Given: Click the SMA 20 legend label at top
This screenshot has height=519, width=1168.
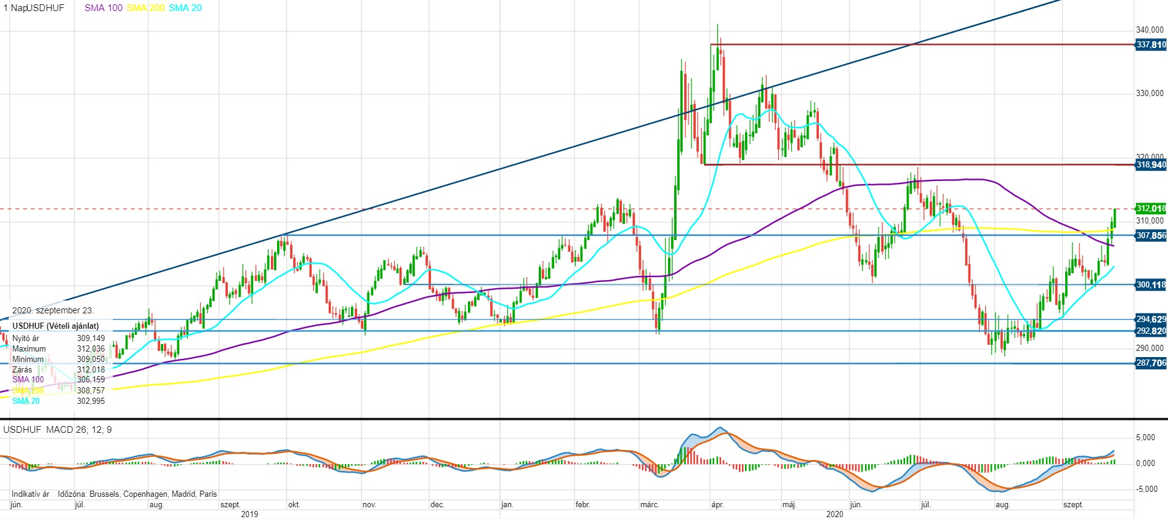Looking at the screenshot, I should [185, 8].
